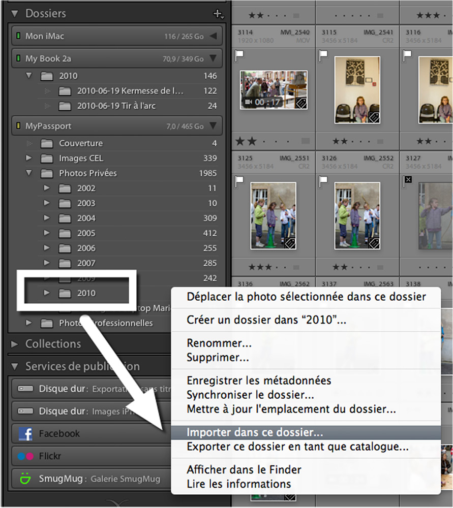This screenshot has height=508, width=453.
Task: Select the 2003 folder icon
Action: 65,203
